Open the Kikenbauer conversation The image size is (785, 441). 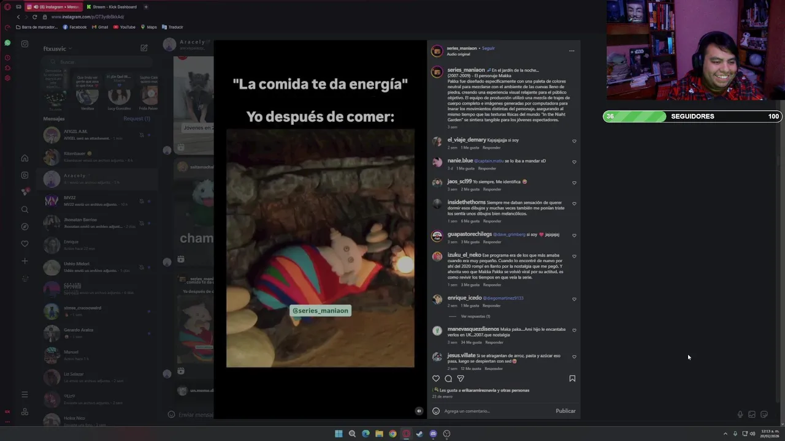pos(98,157)
